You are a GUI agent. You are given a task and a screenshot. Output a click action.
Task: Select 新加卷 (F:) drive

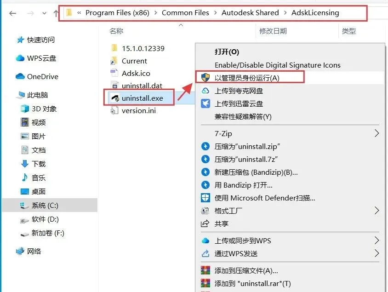(x=48, y=233)
